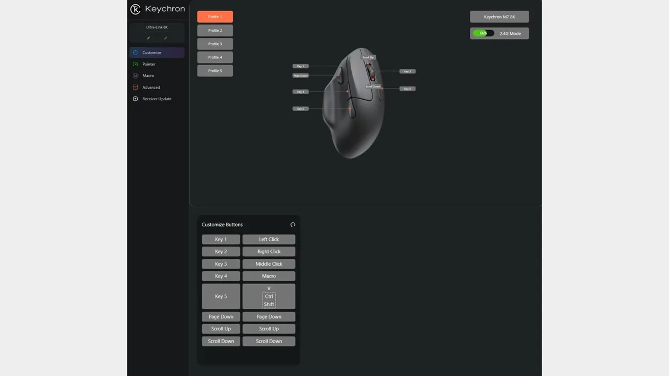Click the Key 2 button in Customize Buttons
The width and height of the screenshot is (669, 376).
pyautogui.click(x=221, y=252)
